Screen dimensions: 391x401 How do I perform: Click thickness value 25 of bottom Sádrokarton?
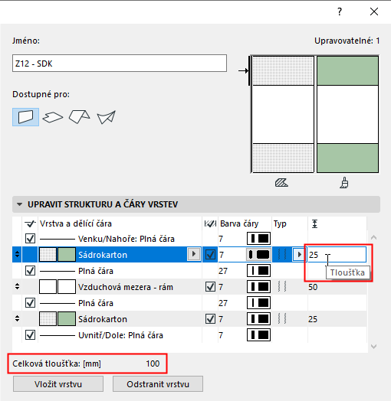coord(313,319)
